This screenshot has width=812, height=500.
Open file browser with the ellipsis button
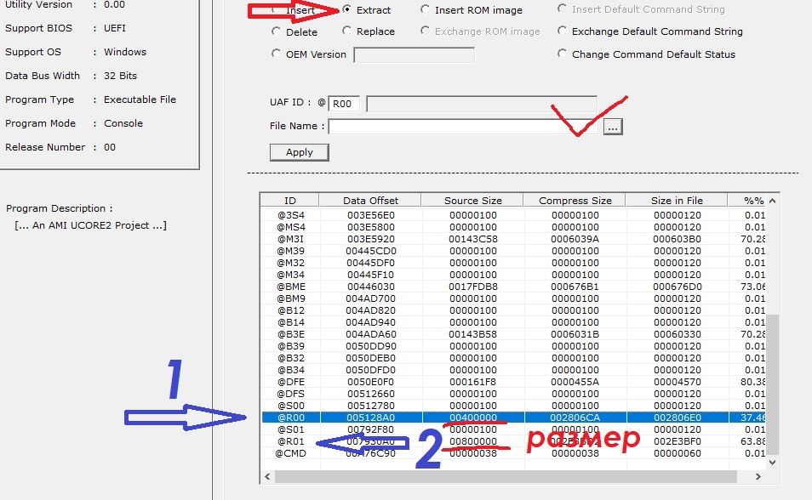click(x=613, y=127)
